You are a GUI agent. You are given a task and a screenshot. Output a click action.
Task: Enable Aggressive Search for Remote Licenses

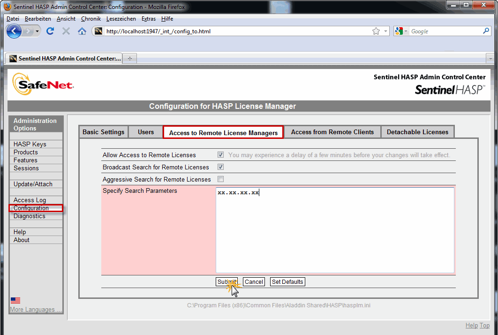click(220, 179)
